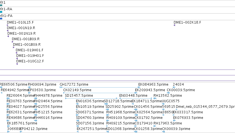
Task: Open the SD04760.3prime EST label
Action: click(90, 118)
